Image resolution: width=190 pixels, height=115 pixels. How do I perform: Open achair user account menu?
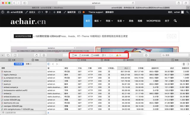pyautogui.click(x=176, y=12)
